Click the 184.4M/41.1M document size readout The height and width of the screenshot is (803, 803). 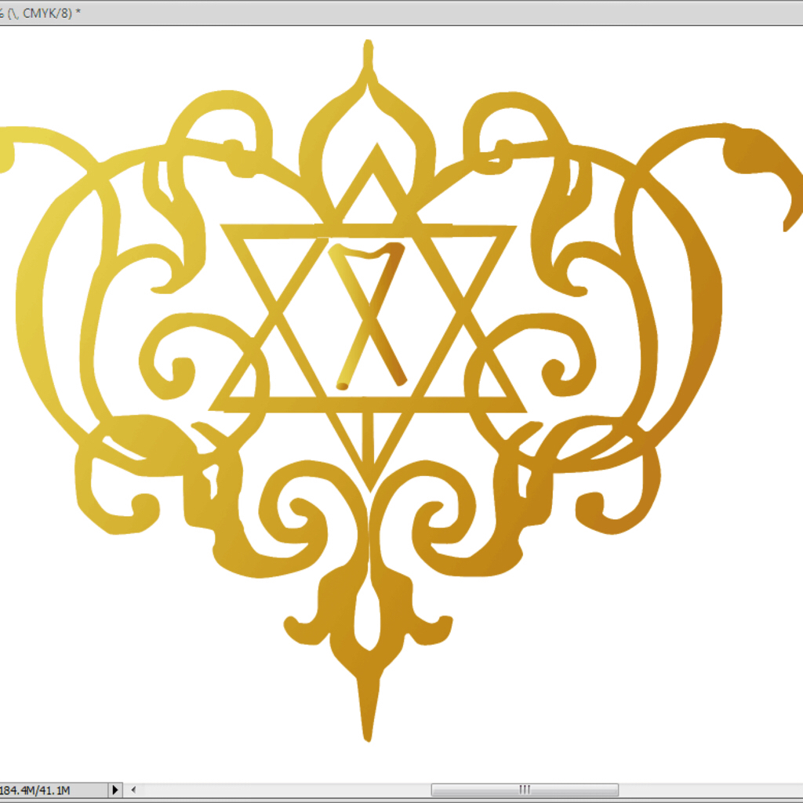tap(35, 790)
